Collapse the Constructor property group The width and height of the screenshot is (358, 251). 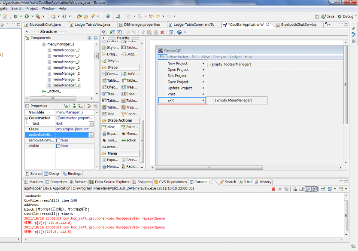coord(27,118)
